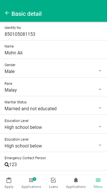
Task: Tap the green badge showing 1
Action: 35,179
